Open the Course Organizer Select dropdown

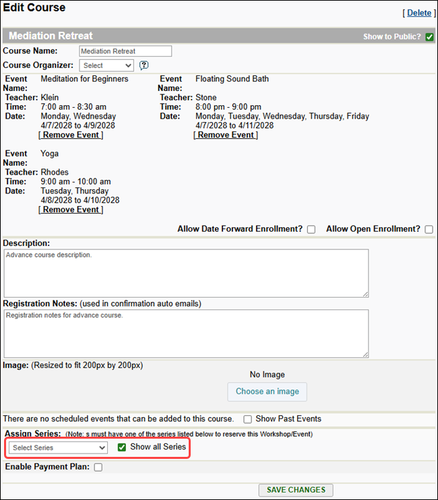tap(106, 65)
